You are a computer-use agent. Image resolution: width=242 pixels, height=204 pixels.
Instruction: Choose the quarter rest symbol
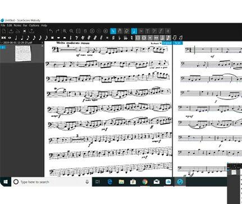point(71,38)
